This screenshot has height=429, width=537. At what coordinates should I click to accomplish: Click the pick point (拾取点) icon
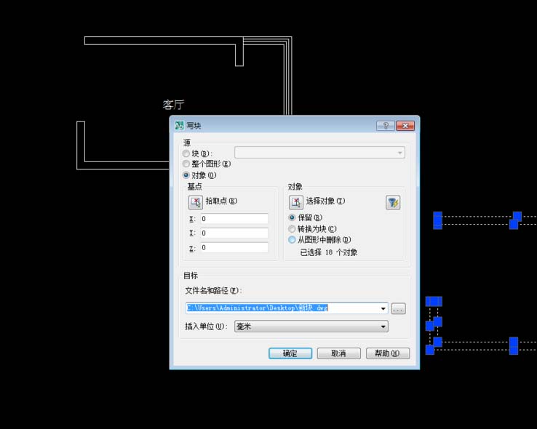(196, 202)
